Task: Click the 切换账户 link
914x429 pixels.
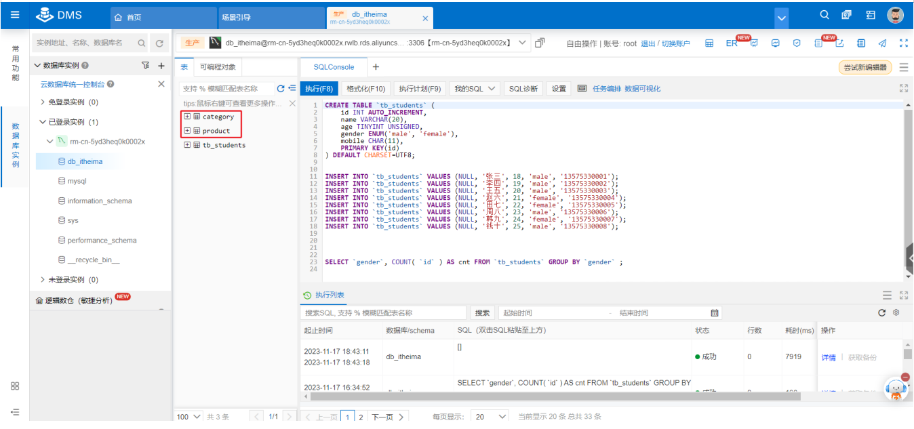Action: 676,43
